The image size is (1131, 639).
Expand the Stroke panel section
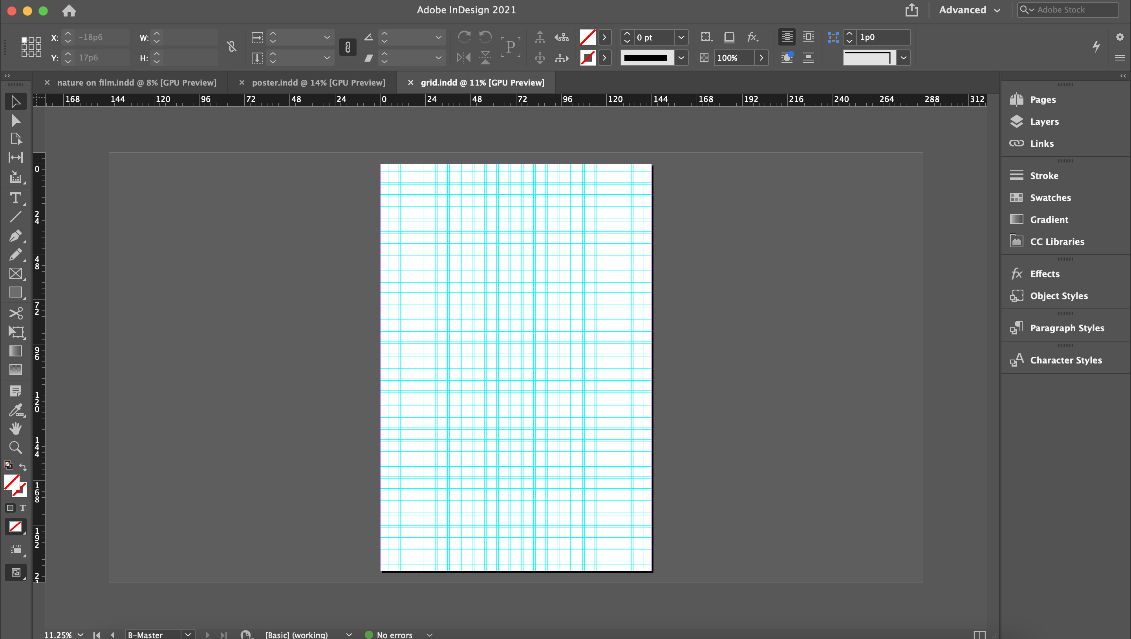tap(1044, 175)
